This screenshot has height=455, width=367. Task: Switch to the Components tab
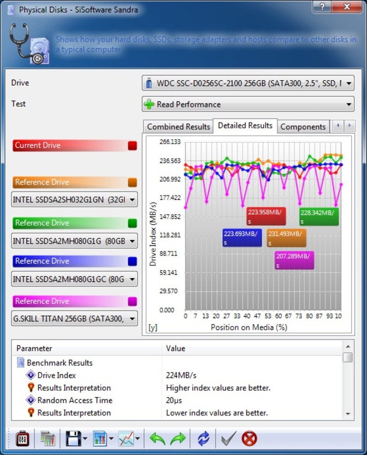(303, 127)
